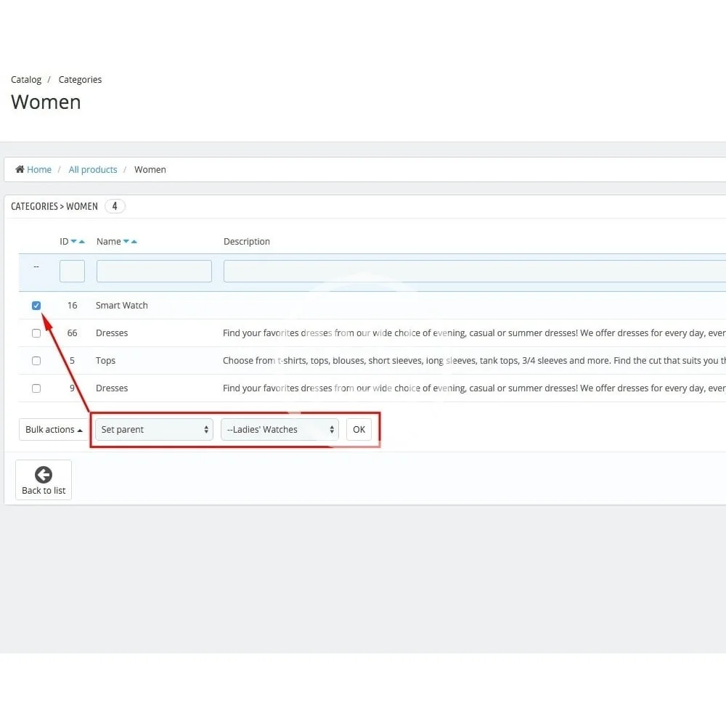The width and height of the screenshot is (726, 726).
Task: Select the checkbox for Dresses ID 66
Action: tap(36, 333)
